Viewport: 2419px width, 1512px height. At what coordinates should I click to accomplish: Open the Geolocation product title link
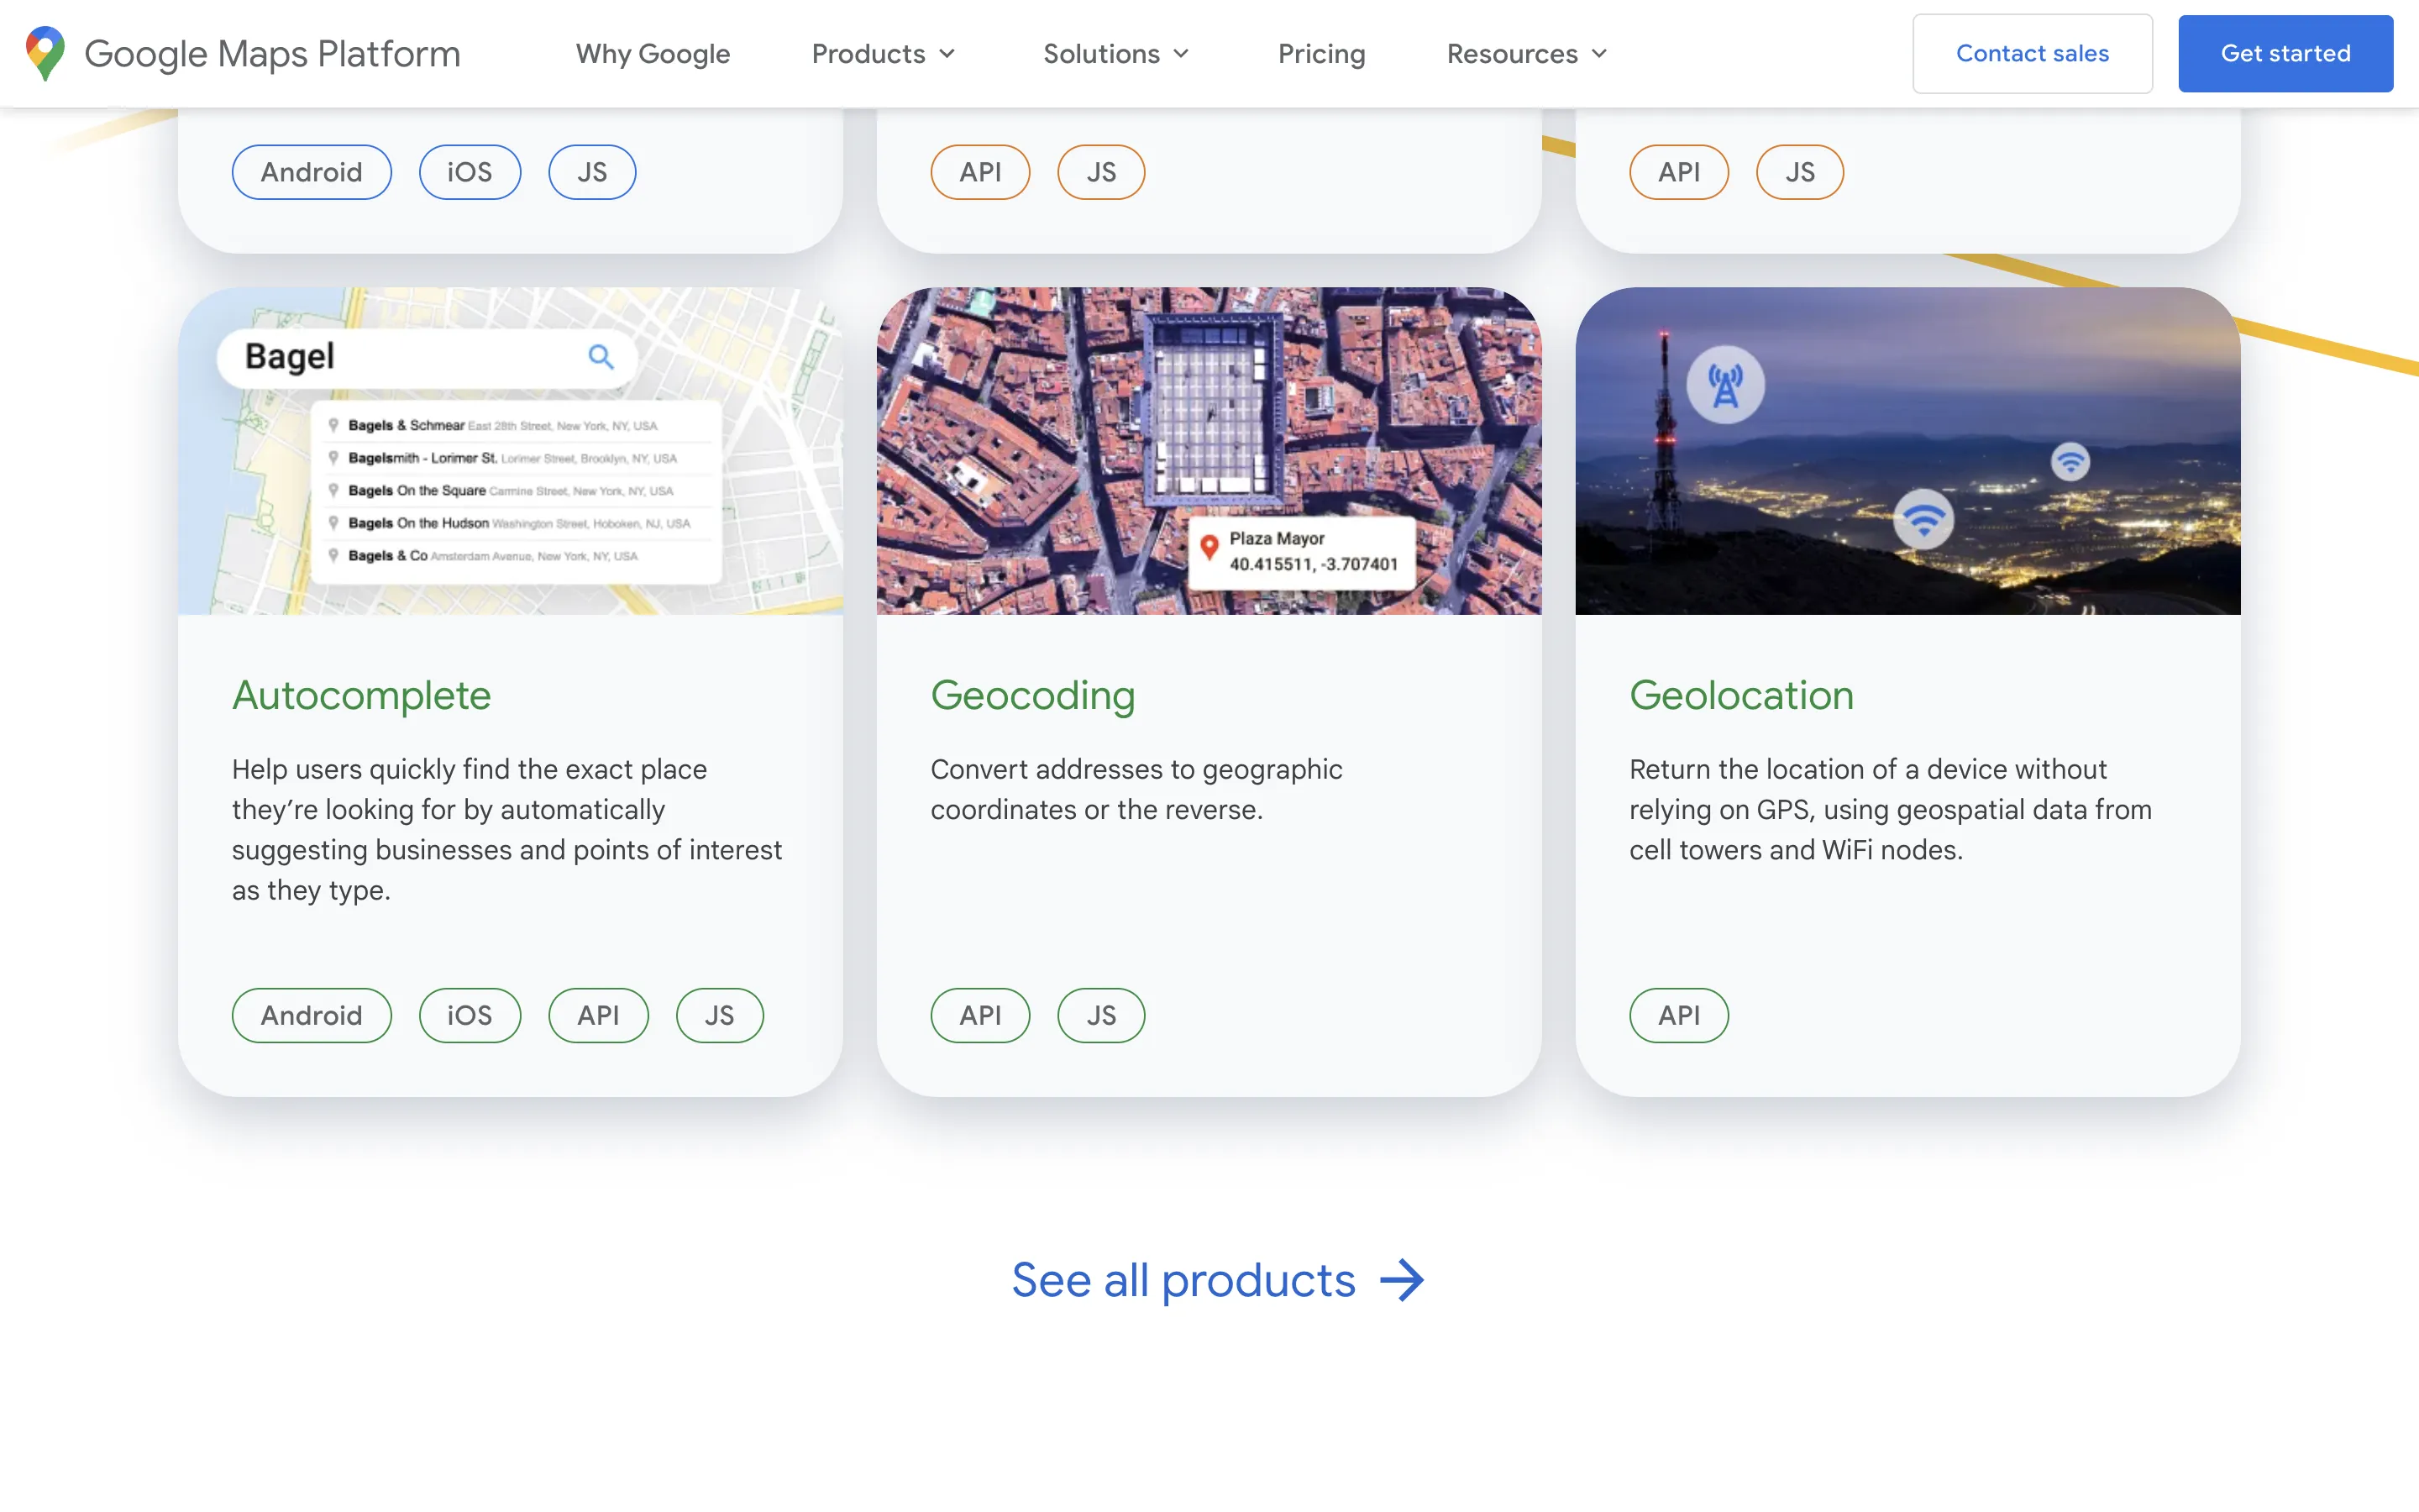click(x=1740, y=695)
